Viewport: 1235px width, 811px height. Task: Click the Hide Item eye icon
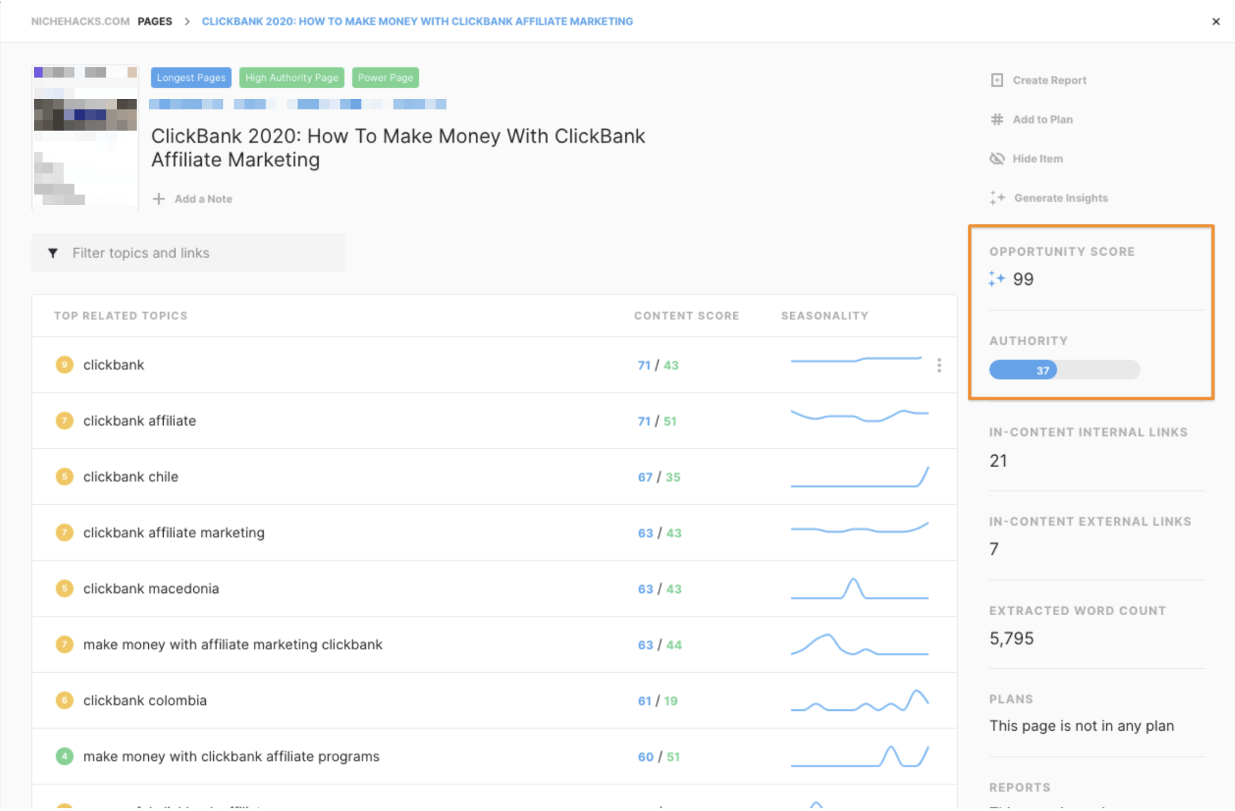(x=997, y=159)
